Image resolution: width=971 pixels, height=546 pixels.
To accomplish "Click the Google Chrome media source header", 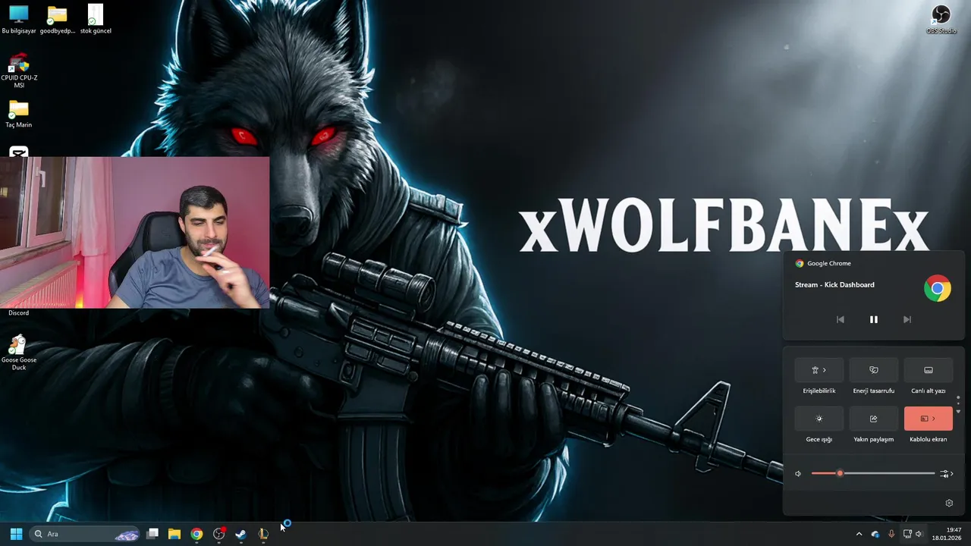I will 823,263.
